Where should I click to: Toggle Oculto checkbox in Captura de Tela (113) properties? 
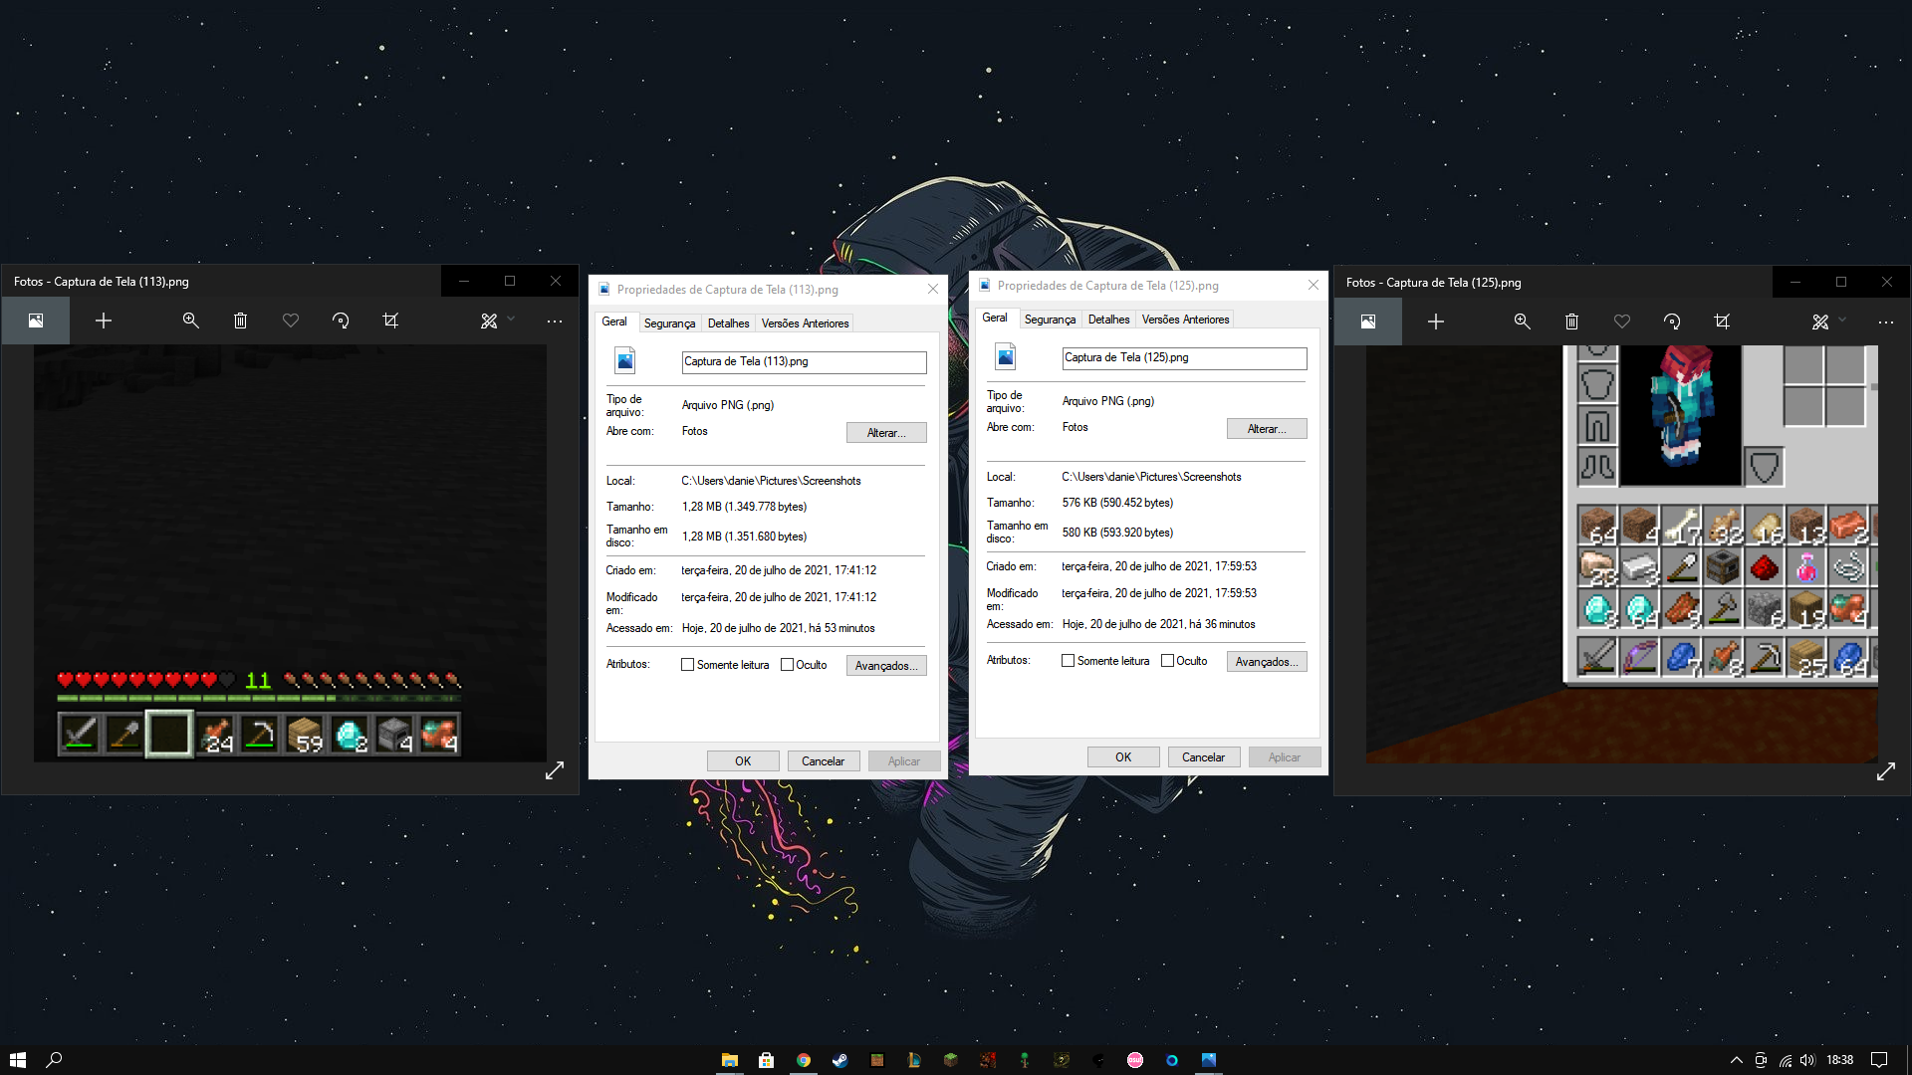(x=787, y=665)
